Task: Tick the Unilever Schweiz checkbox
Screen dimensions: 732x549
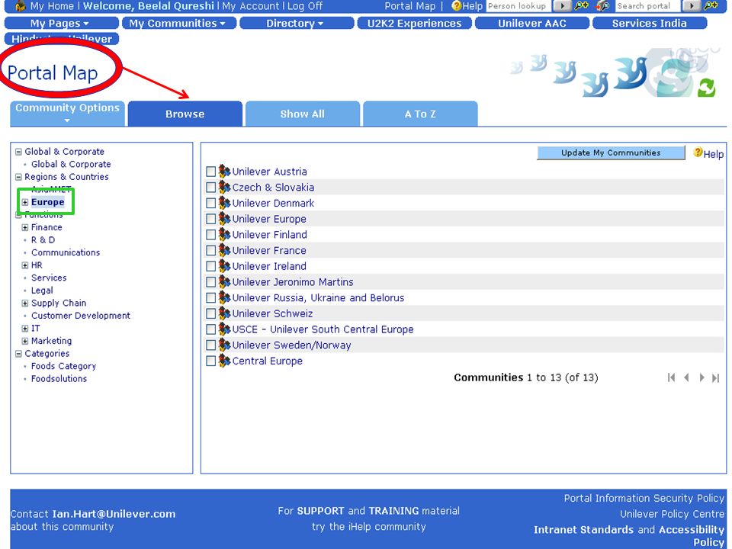Action: point(210,313)
